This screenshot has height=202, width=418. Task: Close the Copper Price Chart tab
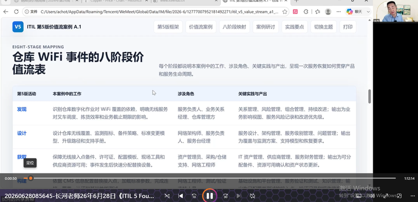coord(146,1)
